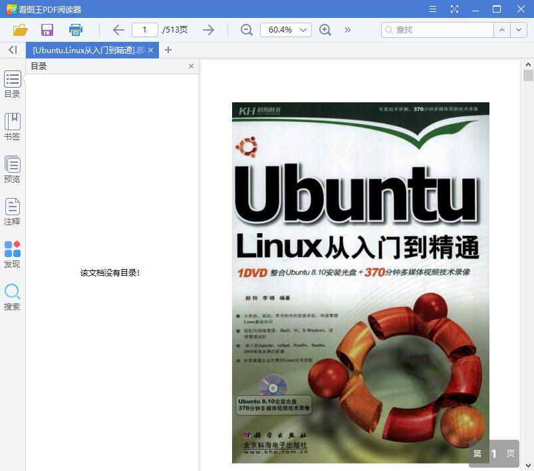The image size is (534, 471).
Task: Zoom out with the minus magnifier
Action: click(x=246, y=30)
